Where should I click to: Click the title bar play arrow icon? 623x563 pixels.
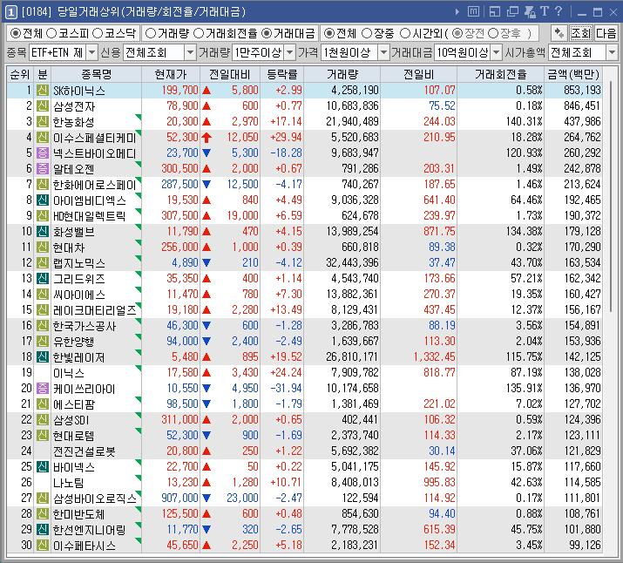pyautogui.click(x=457, y=12)
